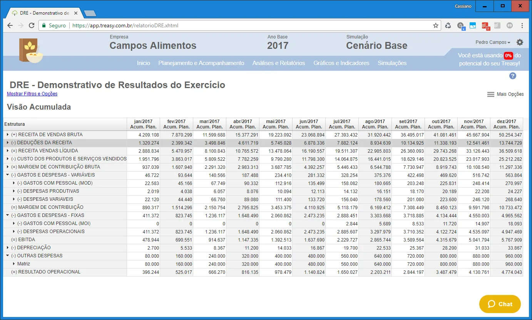Click the Campos Alimentos company name
Image resolution: width=532 pixels, height=320 pixels.
pyautogui.click(x=153, y=45)
